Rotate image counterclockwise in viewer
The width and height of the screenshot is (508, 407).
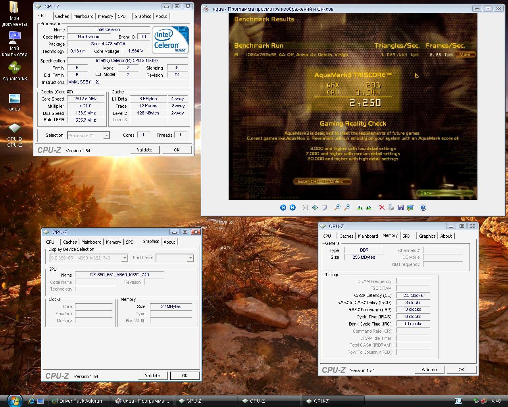369,207
